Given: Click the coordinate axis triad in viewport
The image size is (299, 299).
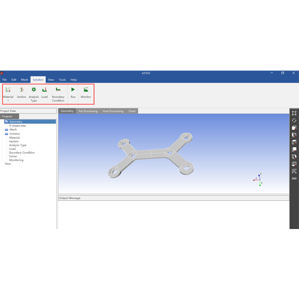Looking at the screenshot, I should coord(258,180).
